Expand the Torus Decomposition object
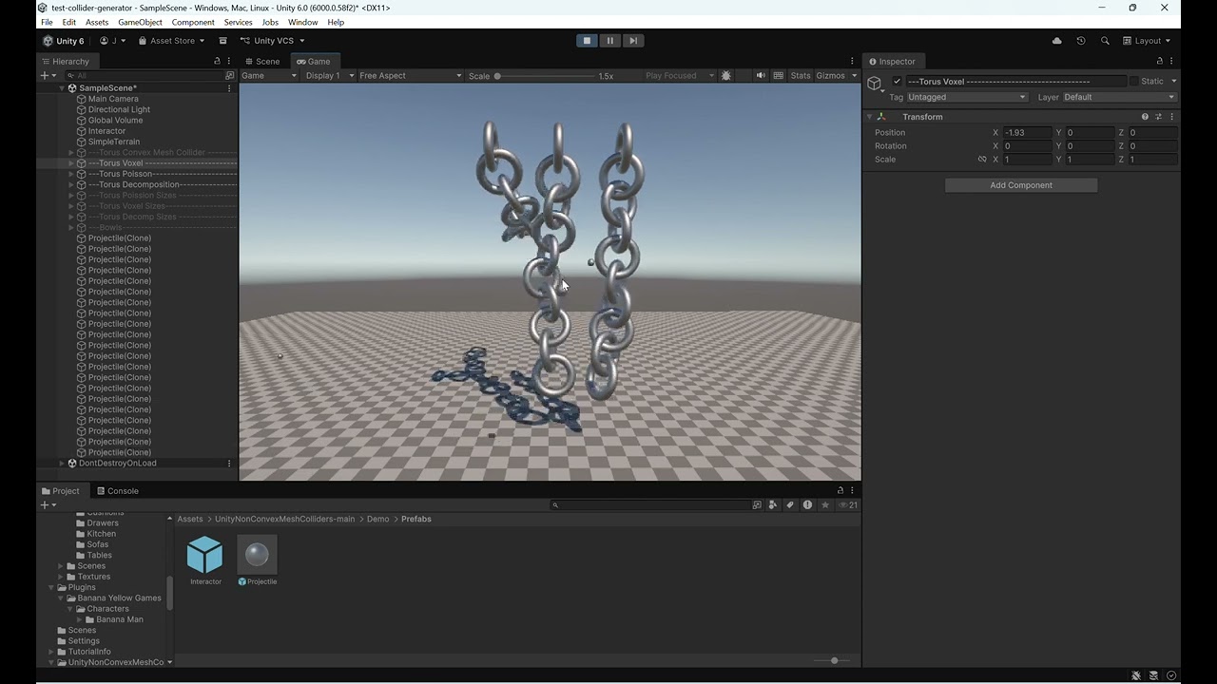 pos(71,184)
